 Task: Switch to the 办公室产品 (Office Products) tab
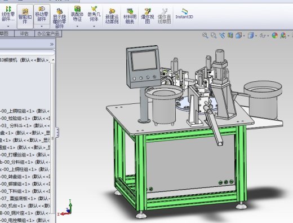click(x=48, y=34)
